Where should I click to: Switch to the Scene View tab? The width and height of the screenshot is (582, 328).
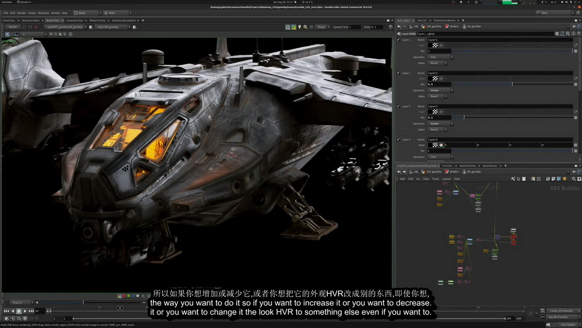click(9, 20)
